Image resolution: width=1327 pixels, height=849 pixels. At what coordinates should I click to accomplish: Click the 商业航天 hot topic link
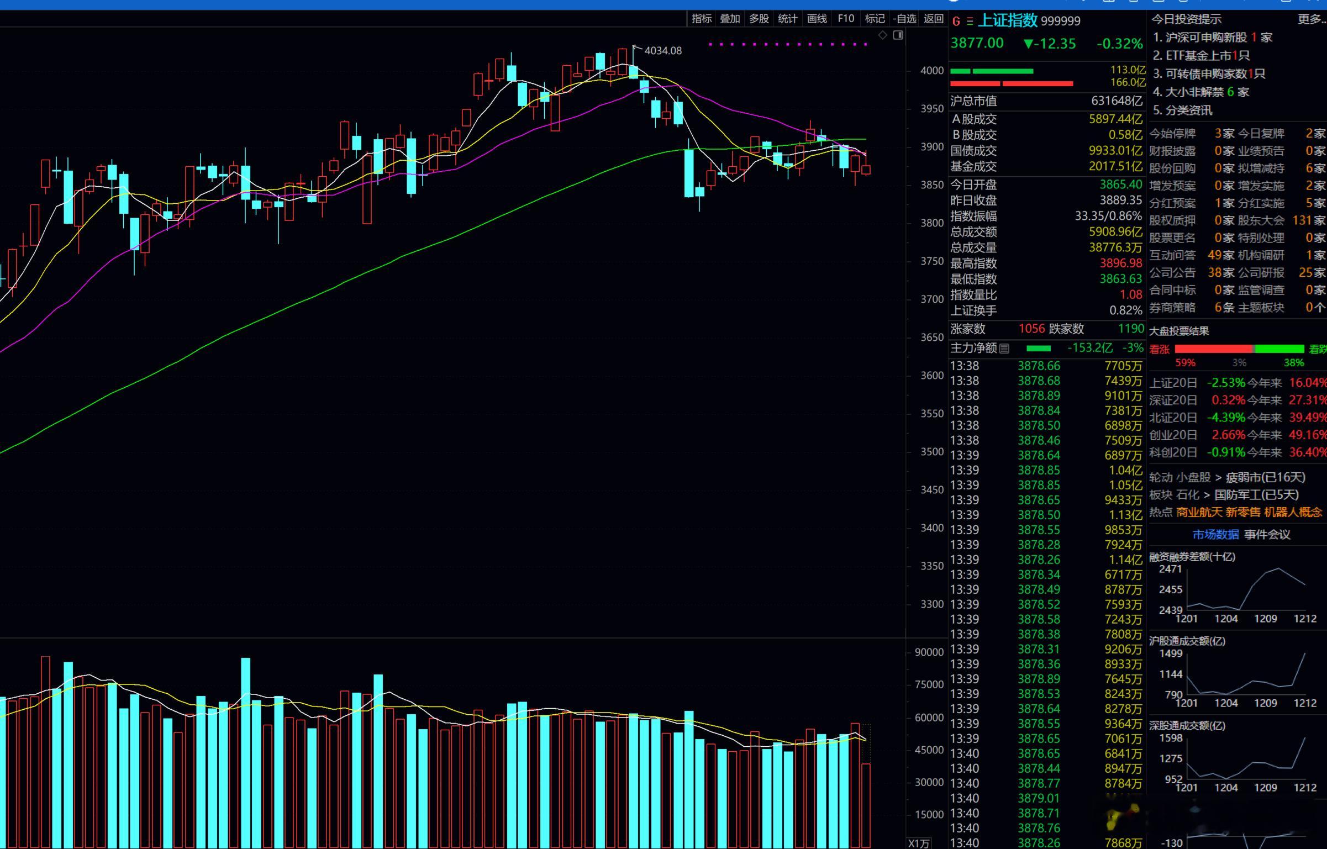[1199, 513]
